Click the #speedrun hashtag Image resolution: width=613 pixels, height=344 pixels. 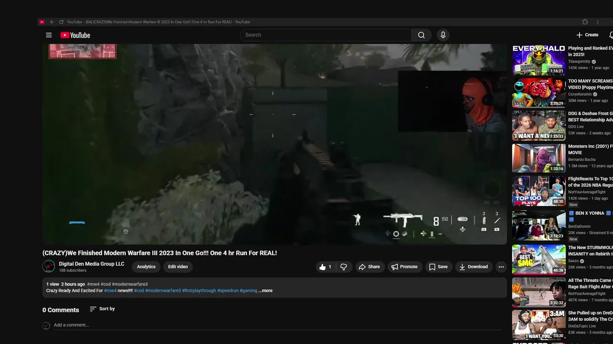228,290
